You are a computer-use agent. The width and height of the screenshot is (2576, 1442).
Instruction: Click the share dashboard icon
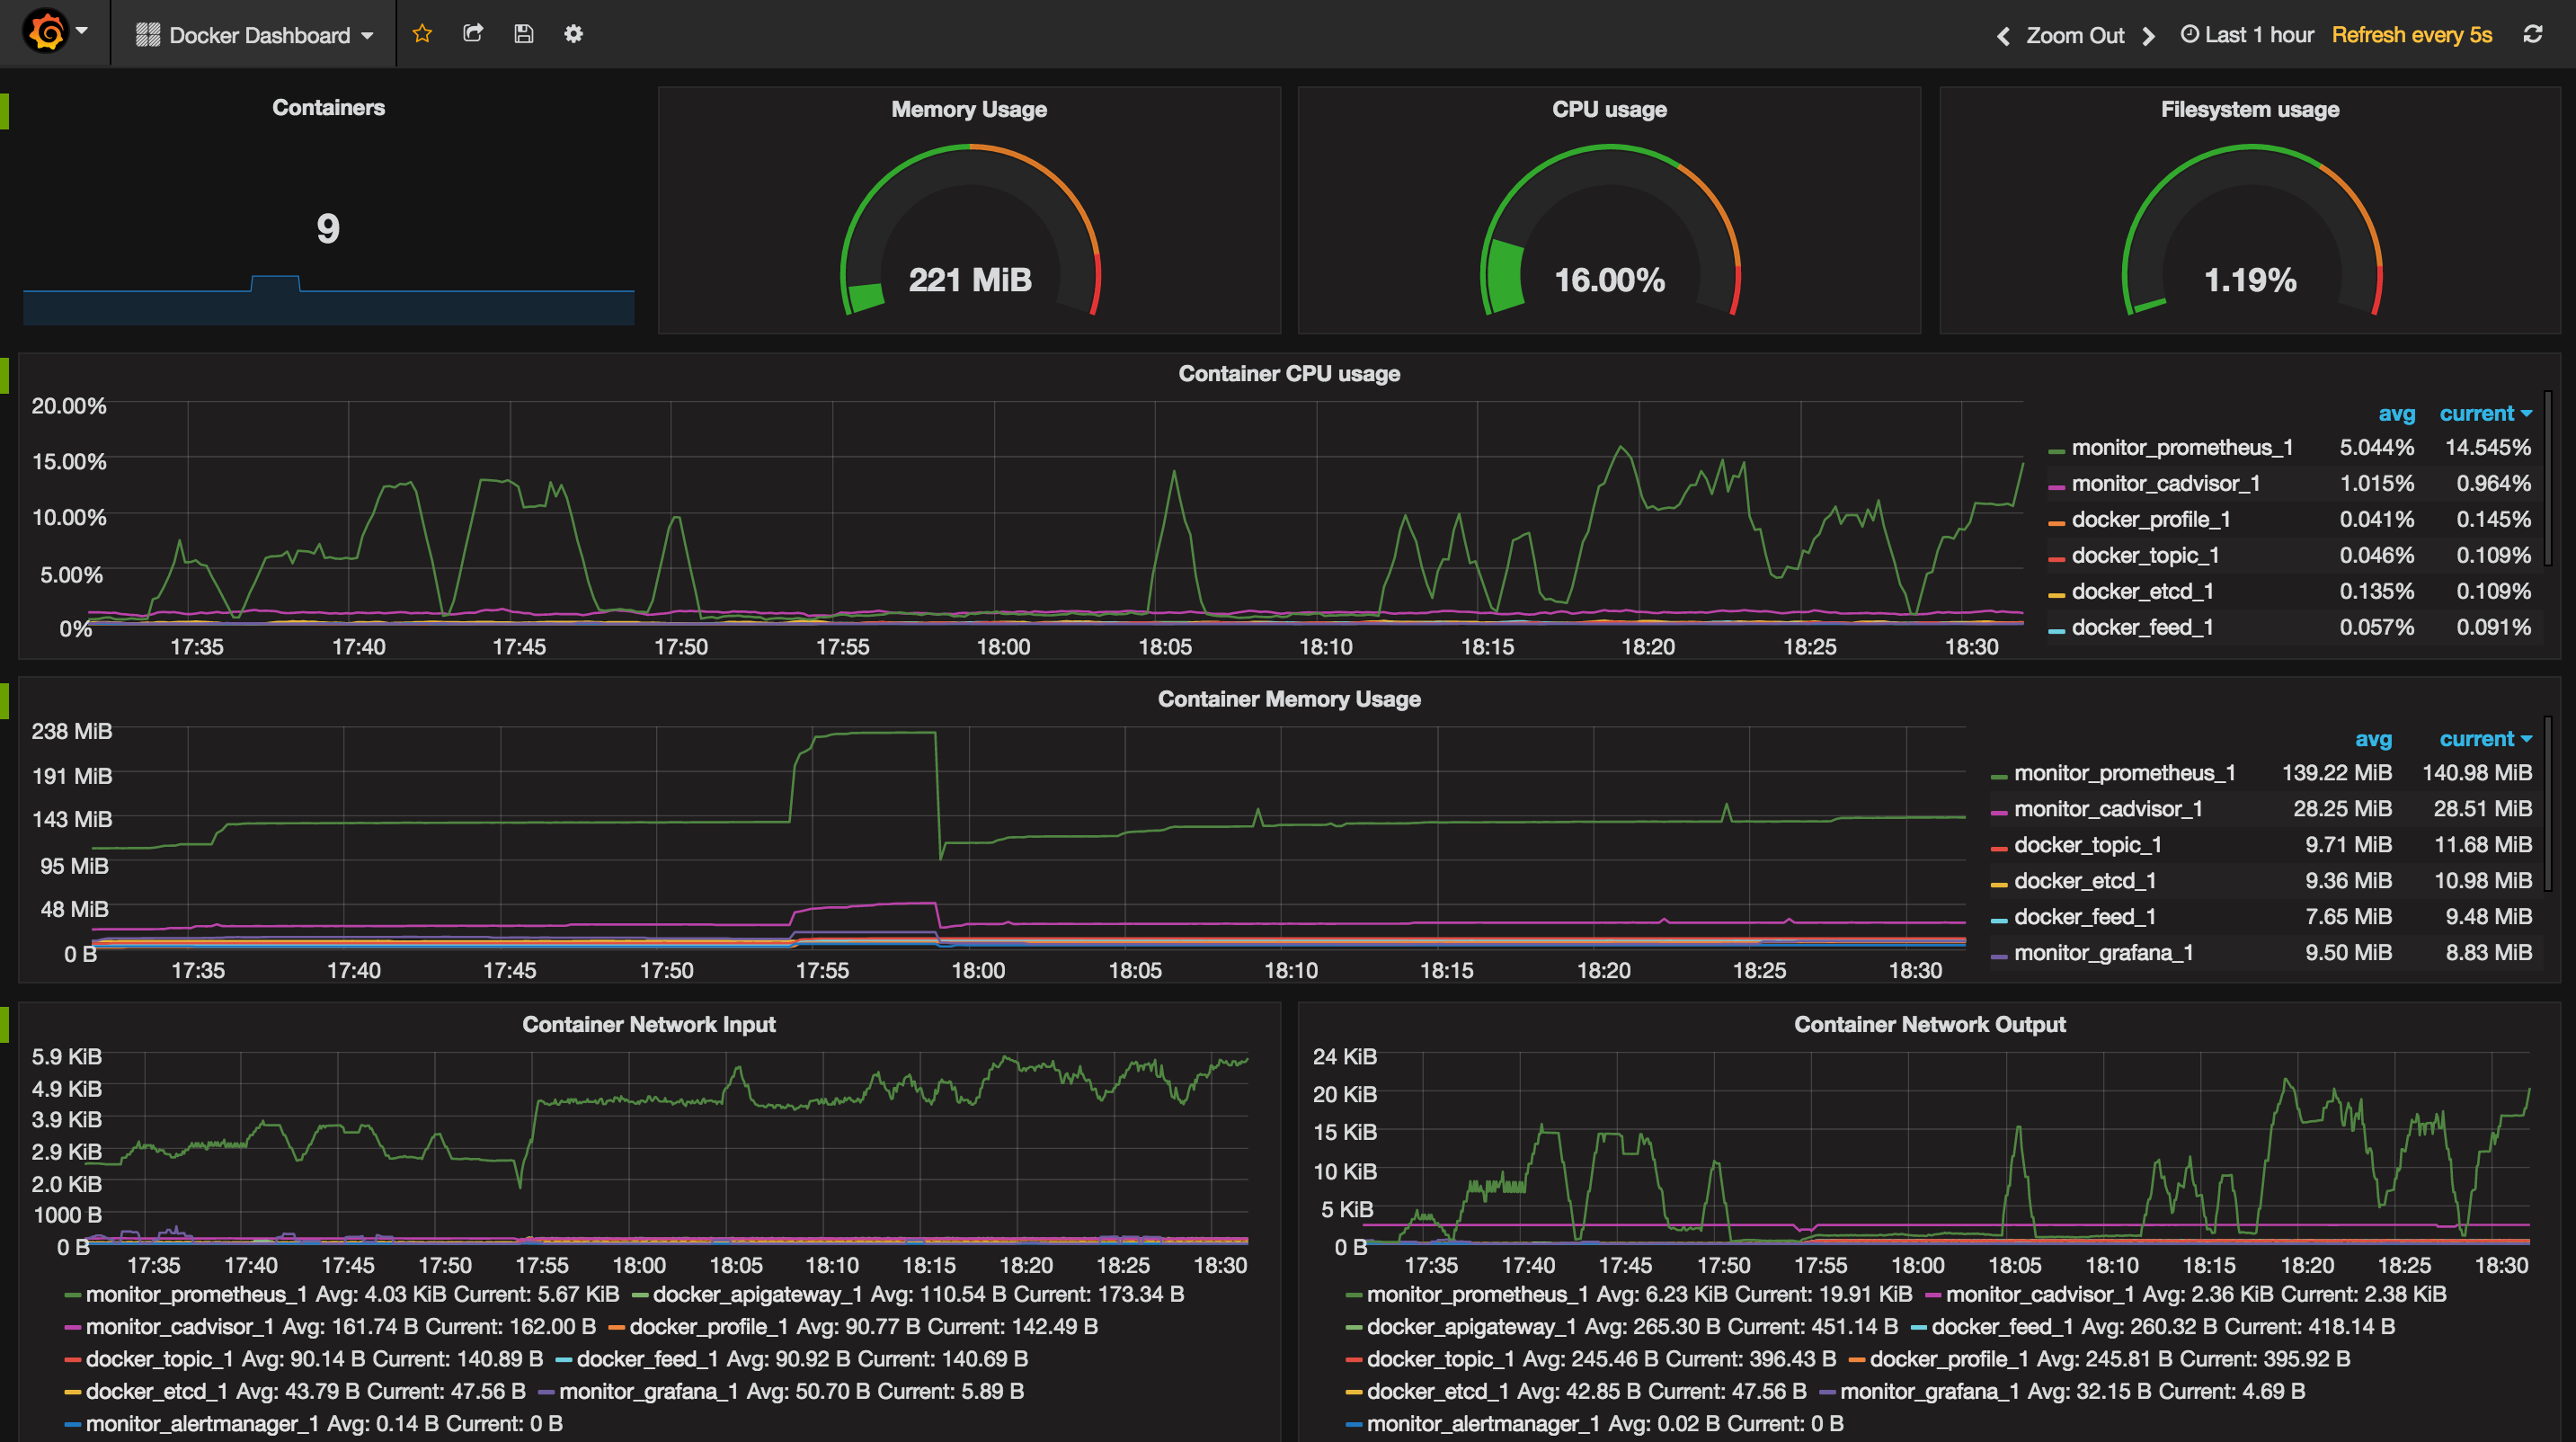pyautogui.click(x=473, y=34)
